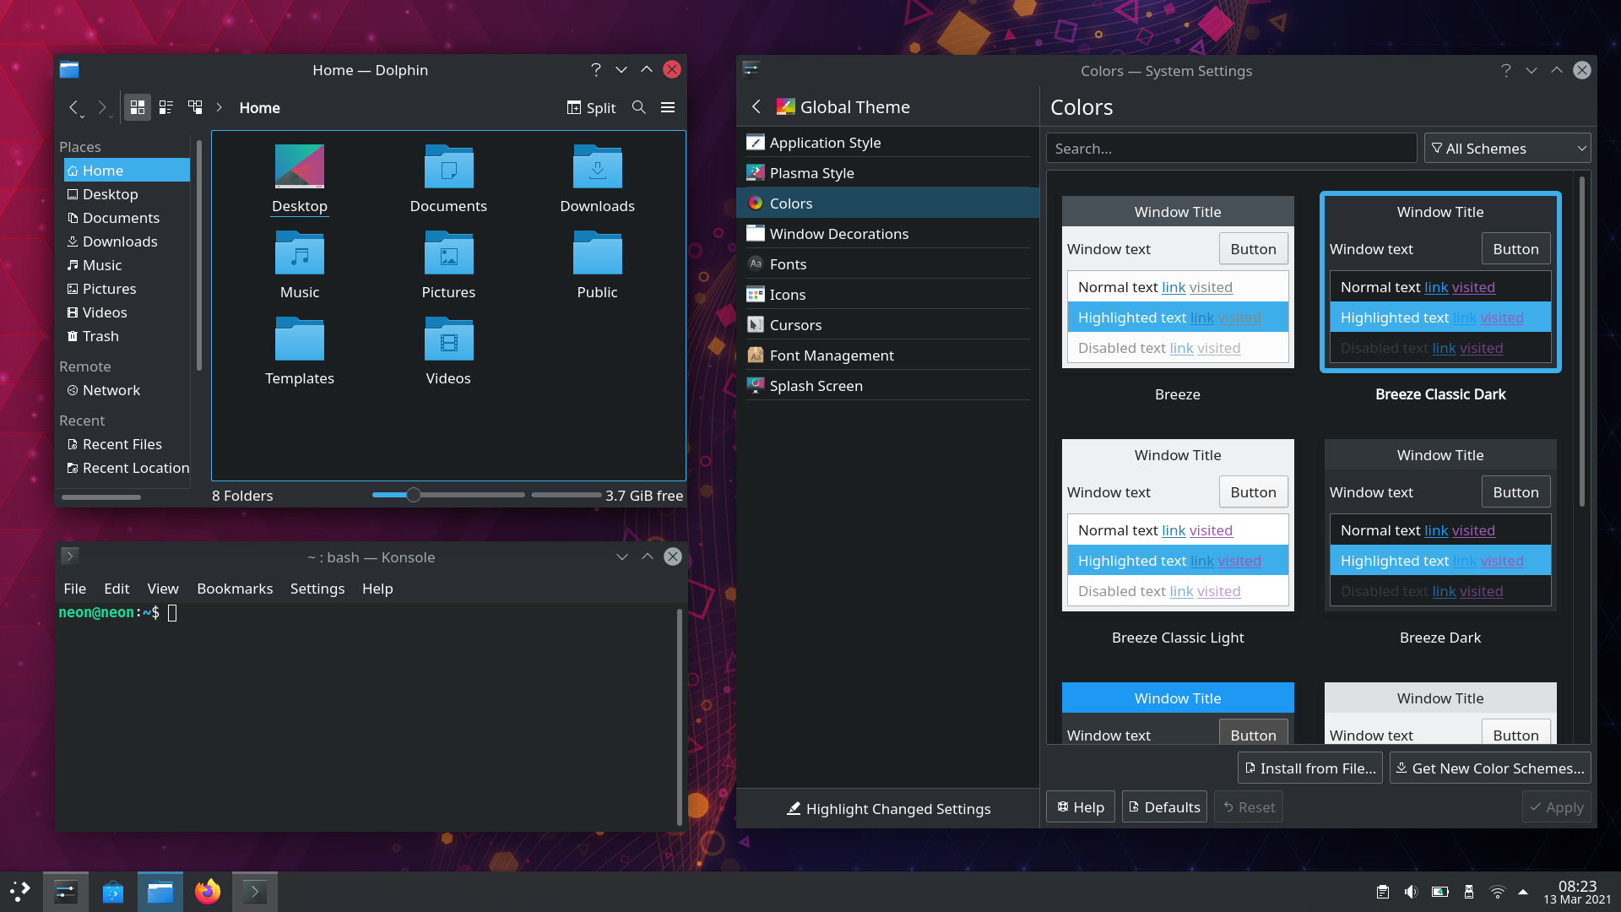
Task: Go back from Global Theme settings
Action: (756, 106)
